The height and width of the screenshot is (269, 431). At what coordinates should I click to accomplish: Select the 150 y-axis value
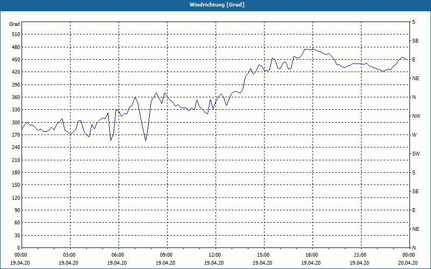click(16, 185)
